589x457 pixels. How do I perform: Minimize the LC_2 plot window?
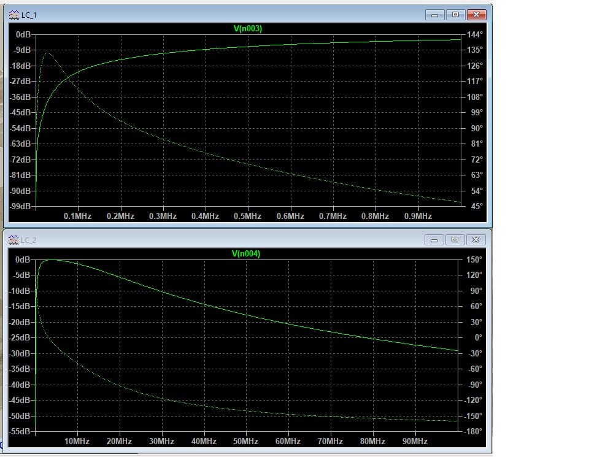[x=434, y=240]
